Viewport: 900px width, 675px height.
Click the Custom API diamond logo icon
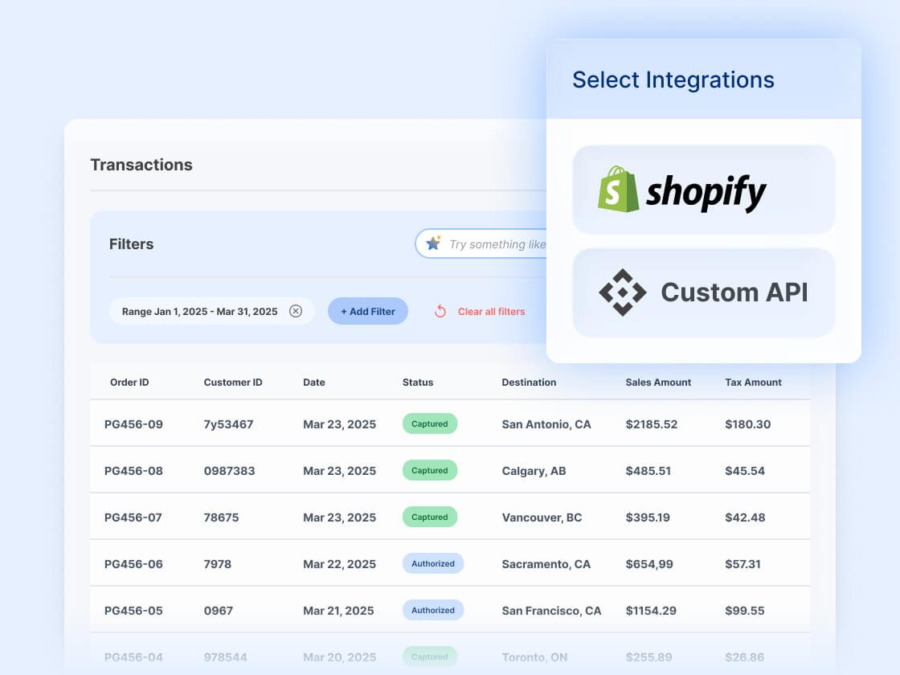pos(623,292)
